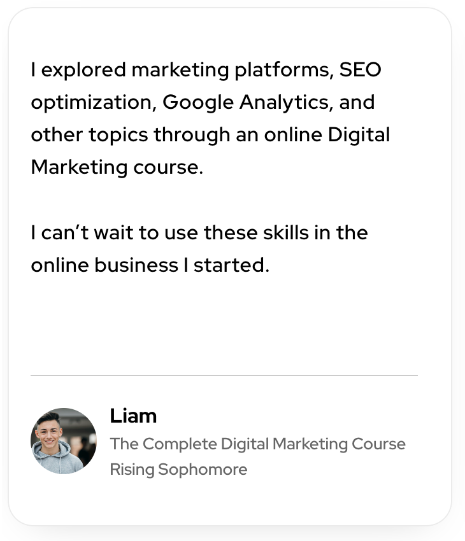Click the text about online business started

coord(150,265)
